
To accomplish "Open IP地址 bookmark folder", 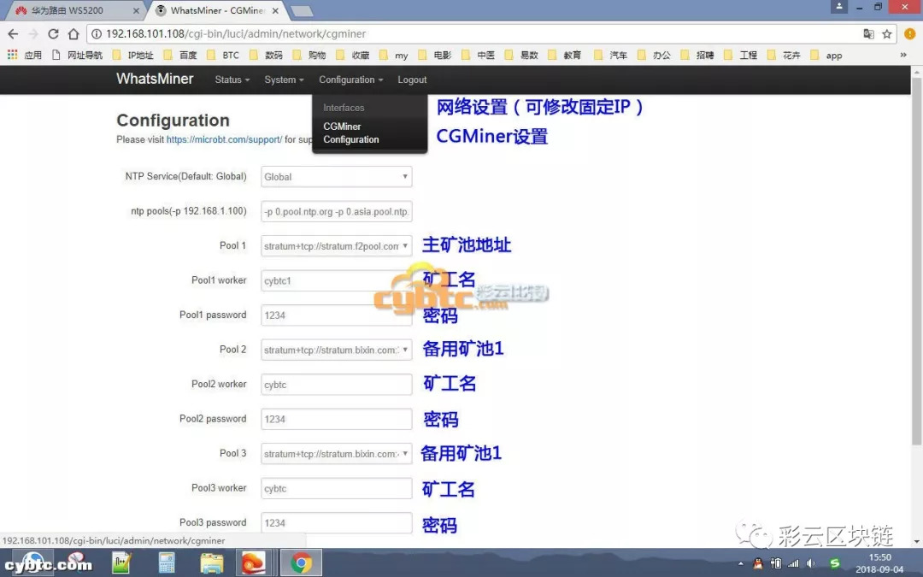I will coord(133,55).
